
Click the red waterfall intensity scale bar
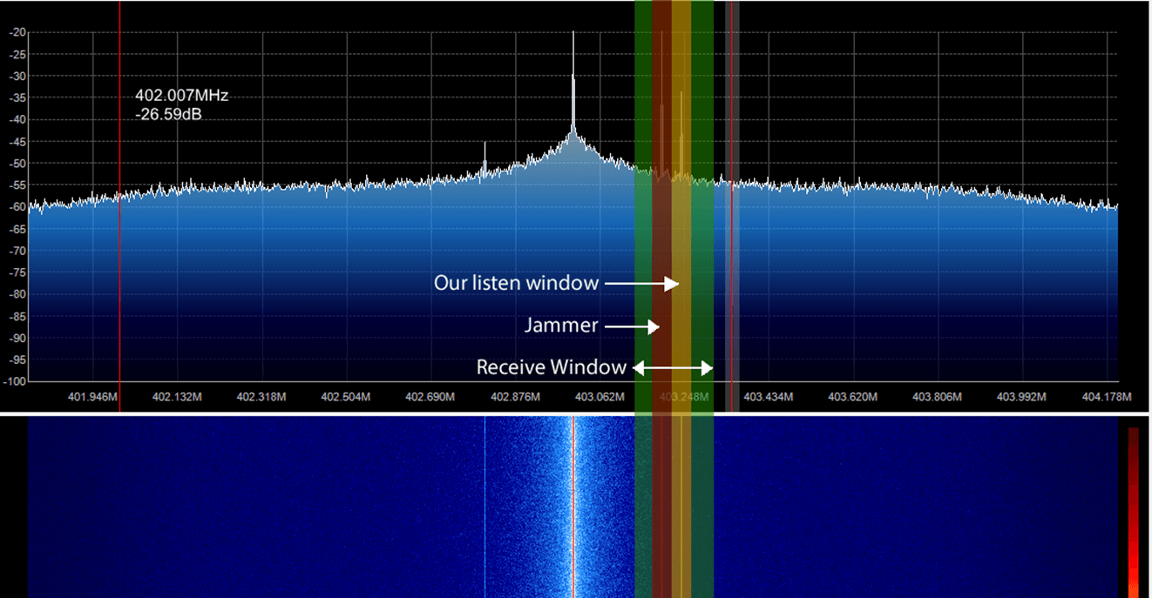(x=1133, y=512)
